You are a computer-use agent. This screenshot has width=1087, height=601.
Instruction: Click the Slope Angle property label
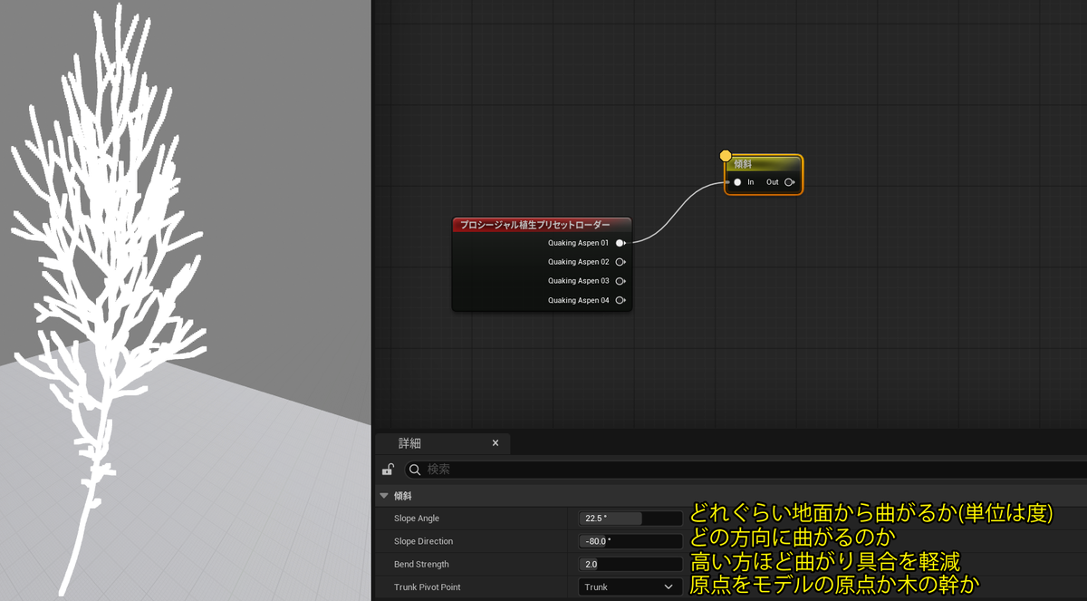tap(417, 519)
